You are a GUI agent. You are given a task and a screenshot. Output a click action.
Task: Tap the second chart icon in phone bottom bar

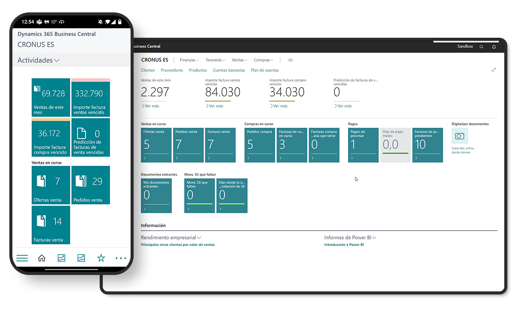(x=81, y=258)
